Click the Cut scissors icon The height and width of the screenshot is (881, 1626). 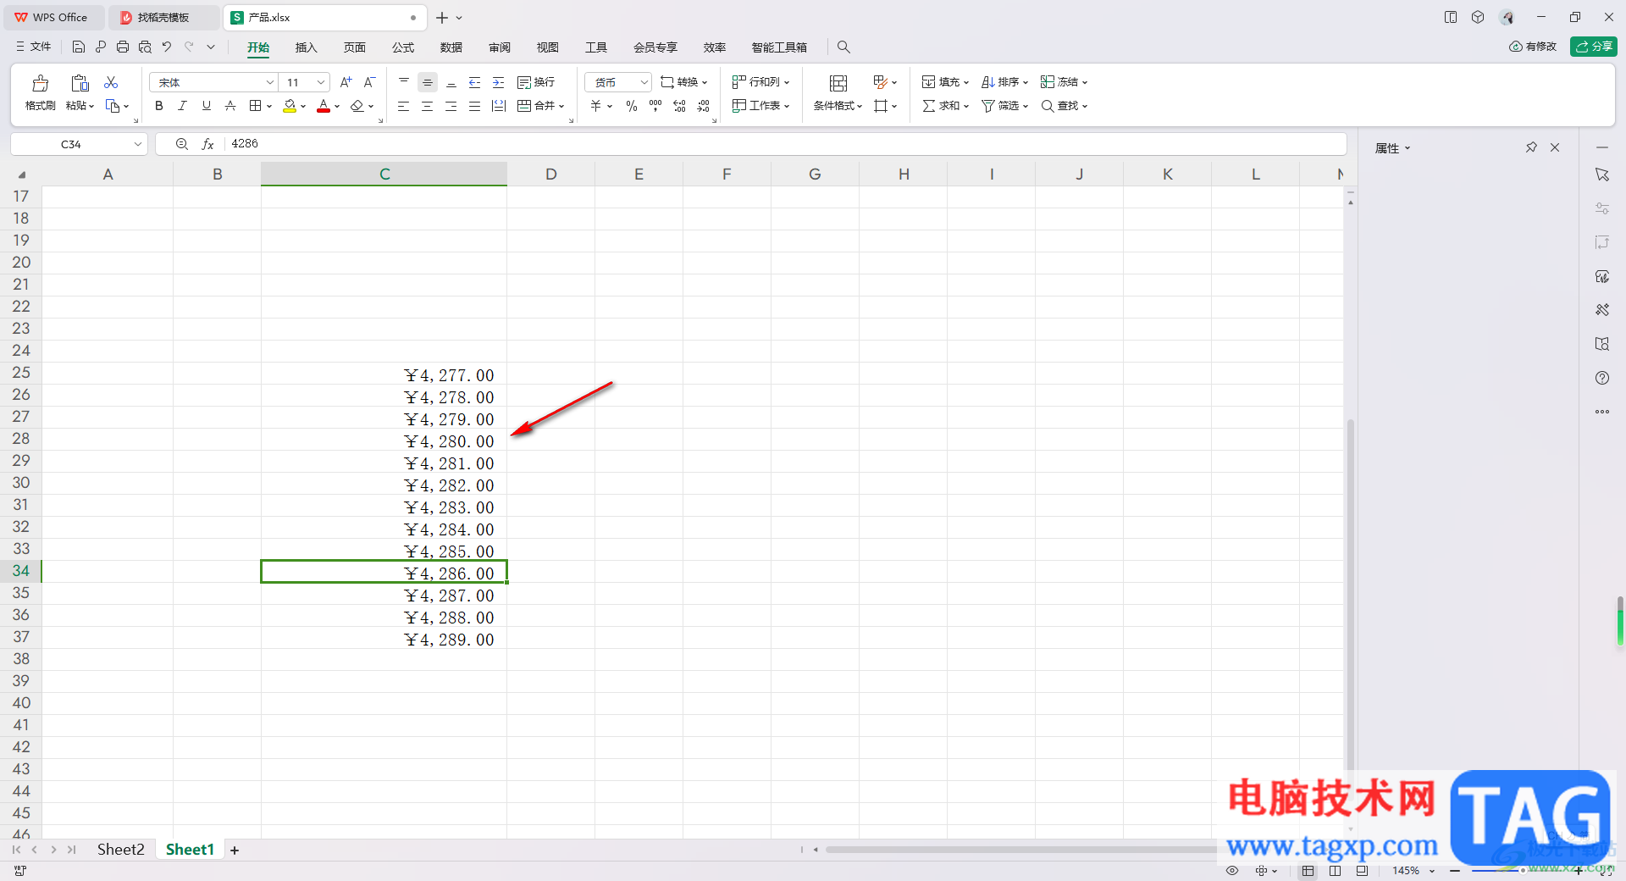click(x=111, y=82)
